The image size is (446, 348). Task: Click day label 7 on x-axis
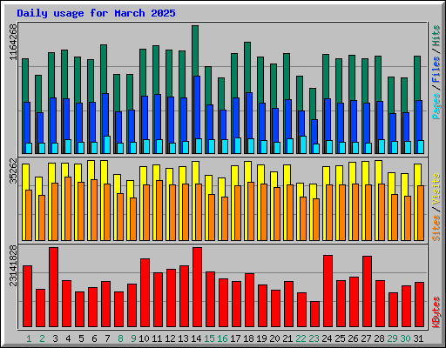(x=107, y=338)
